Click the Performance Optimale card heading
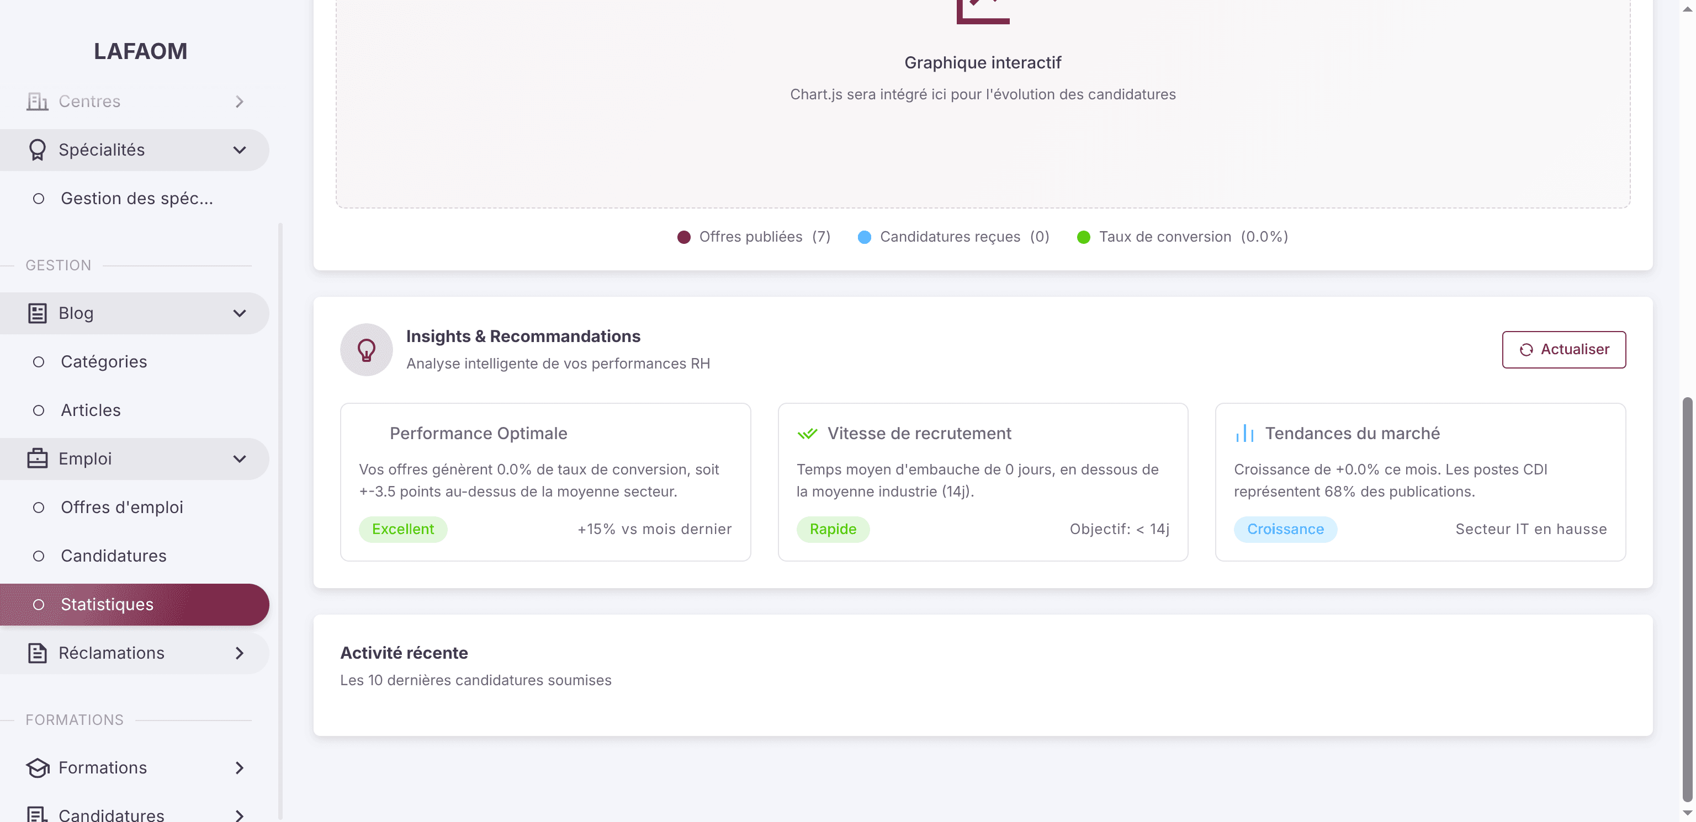The image size is (1696, 822). (478, 433)
